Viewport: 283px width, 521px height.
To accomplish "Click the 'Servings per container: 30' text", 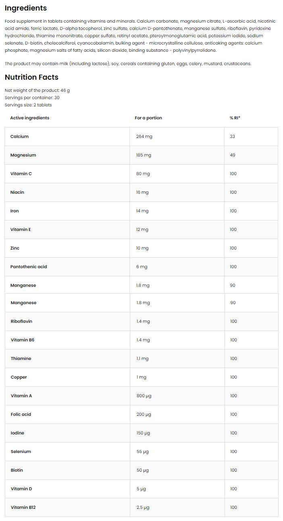I will click(32, 97).
